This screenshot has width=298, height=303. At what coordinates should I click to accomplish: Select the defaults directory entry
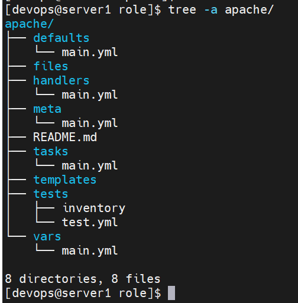coord(61,38)
